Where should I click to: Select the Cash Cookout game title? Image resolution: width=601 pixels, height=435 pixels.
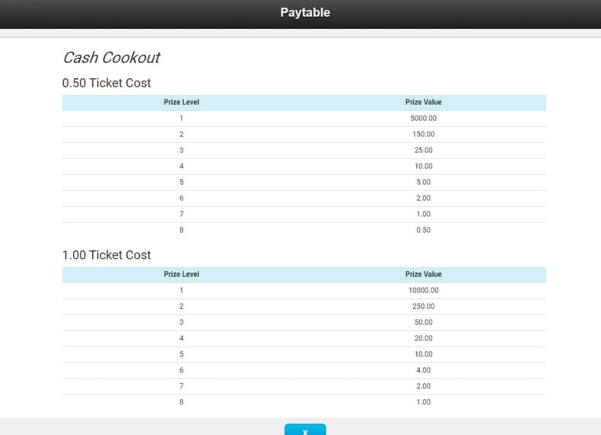tap(111, 58)
